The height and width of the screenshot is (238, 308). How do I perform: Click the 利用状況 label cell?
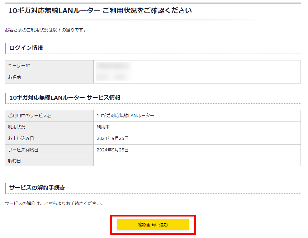coord(17,127)
